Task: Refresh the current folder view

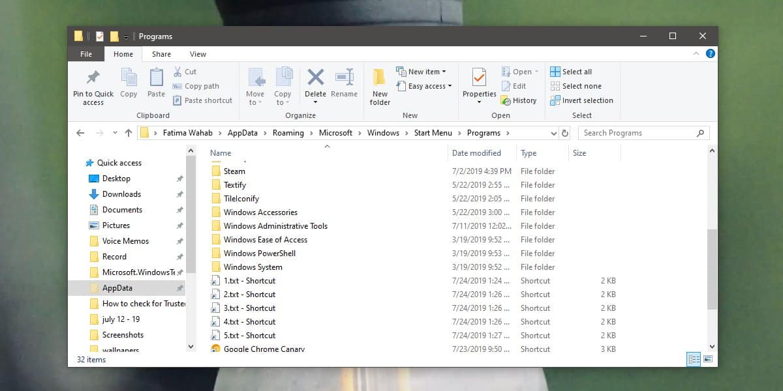Action: click(x=565, y=133)
